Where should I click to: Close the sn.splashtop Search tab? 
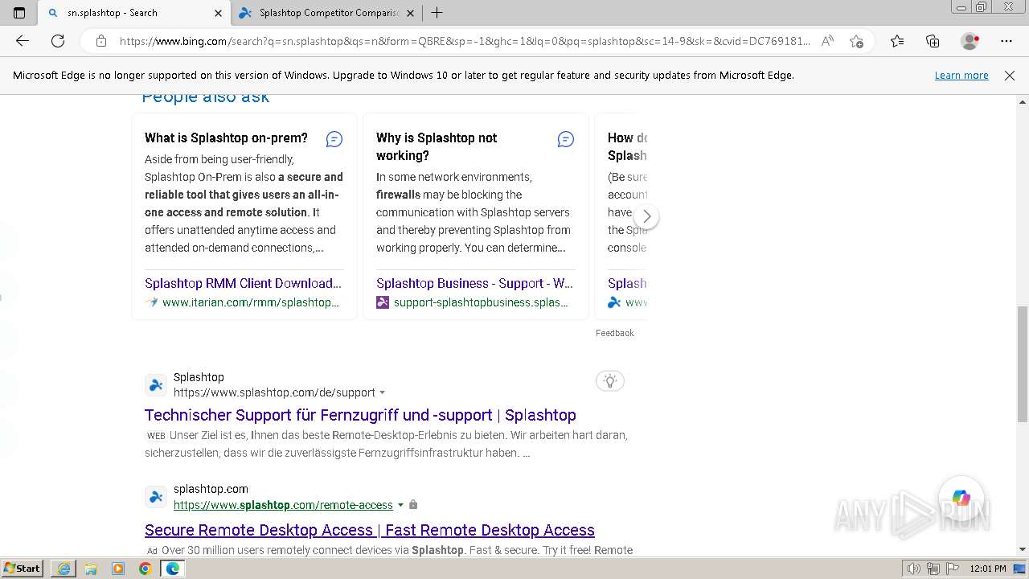pos(218,13)
